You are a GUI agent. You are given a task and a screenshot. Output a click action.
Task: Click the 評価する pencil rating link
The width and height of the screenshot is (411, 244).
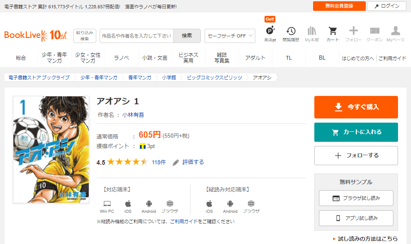(x=188, y=162)
